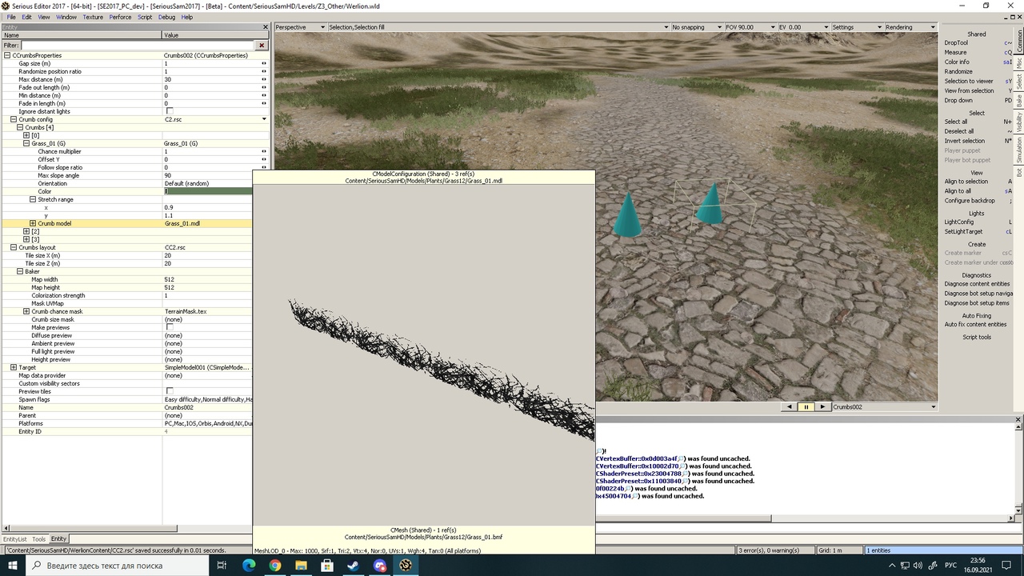Image resolution: width=1024 pixels, height=576 pixels.
Task: Click Align to selection in View section
Action: pyautogui.click(x=966, y=182)
